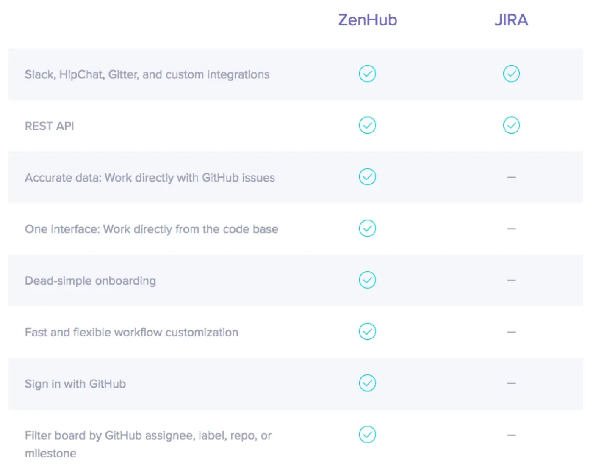This screenshot has height=476, width=593.
Task: Click the 'REST API' row label
Action: pyautogui.click(x=49, y=126)
